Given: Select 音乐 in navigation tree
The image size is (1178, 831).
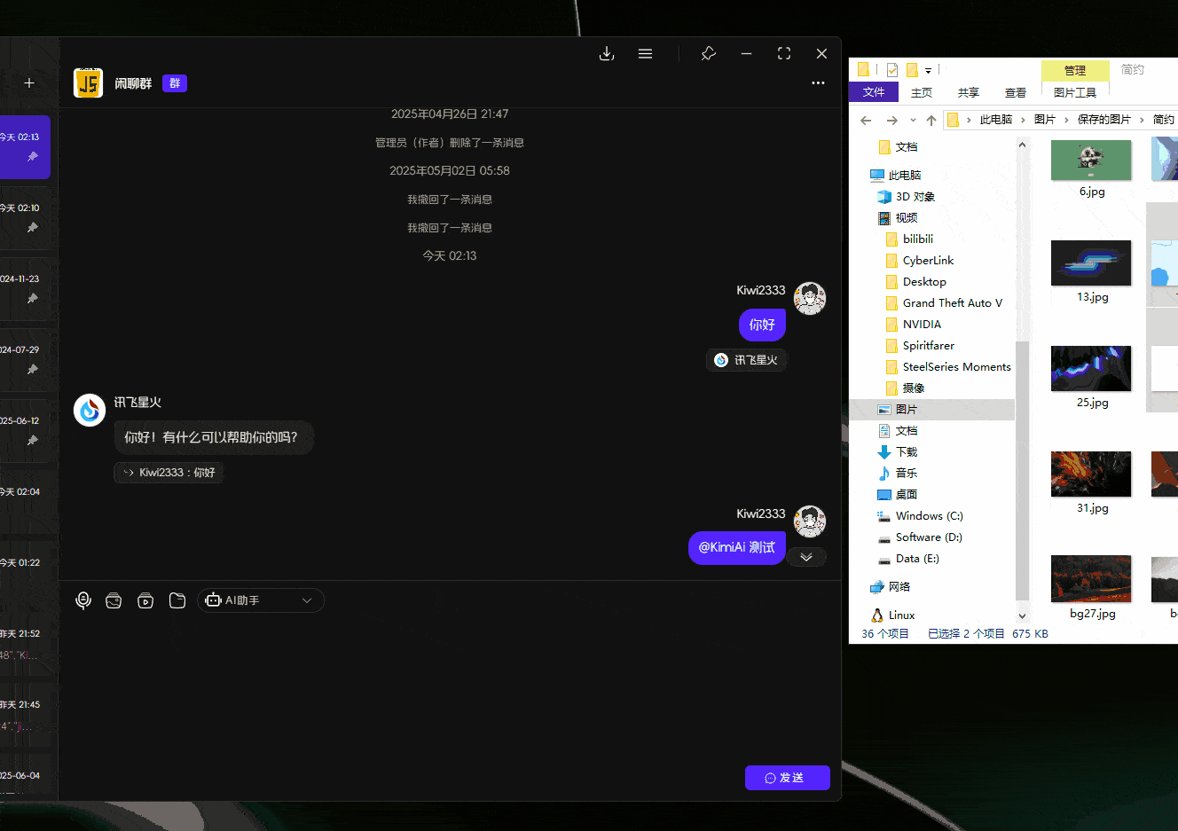Looking at the screenshot, I should pyautogui.click(x=907, y=474).
